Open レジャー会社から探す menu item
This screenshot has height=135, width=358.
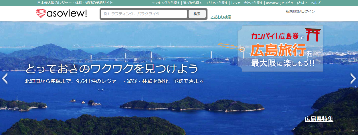click(x=247, y=3)
